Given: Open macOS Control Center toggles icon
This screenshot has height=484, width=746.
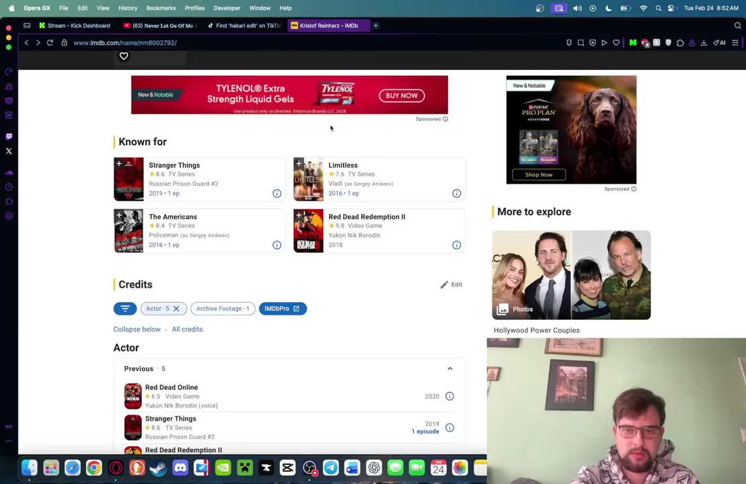Looking at the screenshot, I should tap(671, 8).
